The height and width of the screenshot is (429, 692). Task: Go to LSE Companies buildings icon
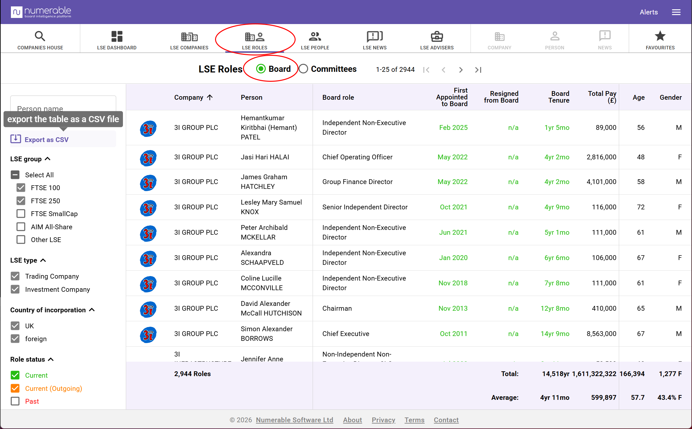pyautogui.click(x=189, y=37)
